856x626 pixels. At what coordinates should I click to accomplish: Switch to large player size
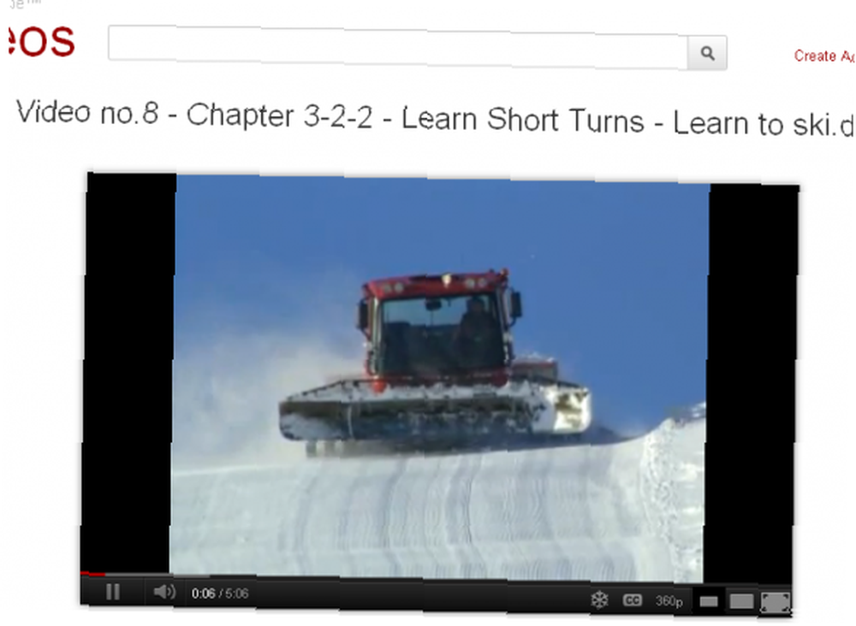coord(741,601)
